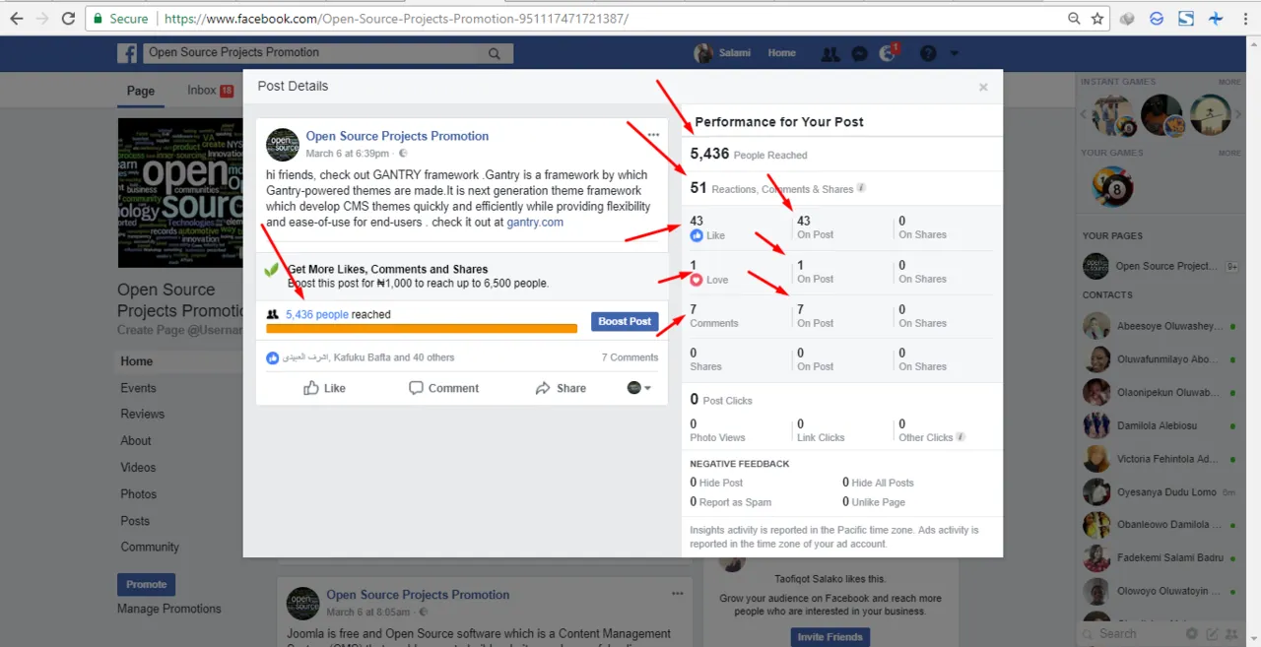Click the info icon beside Other Clicks

coord(961,437)
